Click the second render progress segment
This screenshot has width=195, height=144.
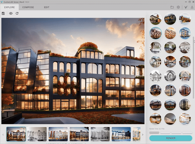165,133
